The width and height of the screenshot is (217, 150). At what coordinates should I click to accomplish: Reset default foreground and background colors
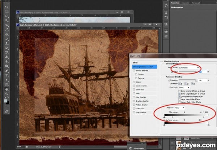(x=5, y=97)
